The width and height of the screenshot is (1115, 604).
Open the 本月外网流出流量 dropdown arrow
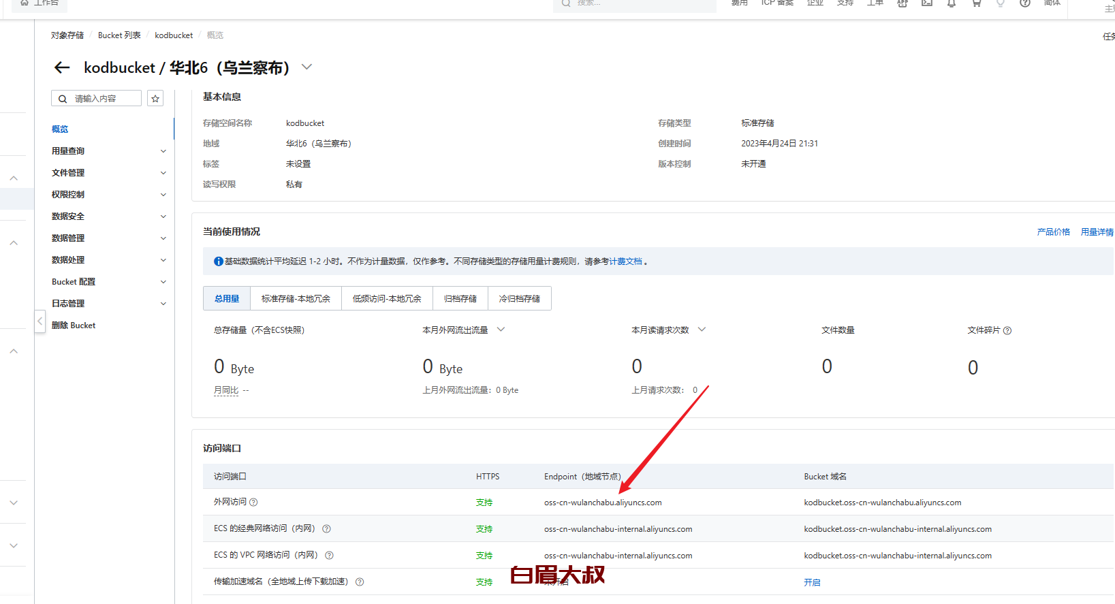pyautogui.click(x=501, y=330)
